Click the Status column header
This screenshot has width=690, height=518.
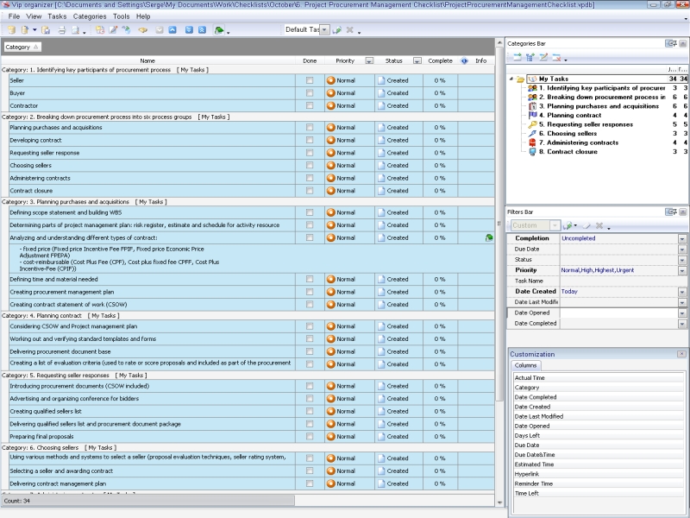pos(392,60)
